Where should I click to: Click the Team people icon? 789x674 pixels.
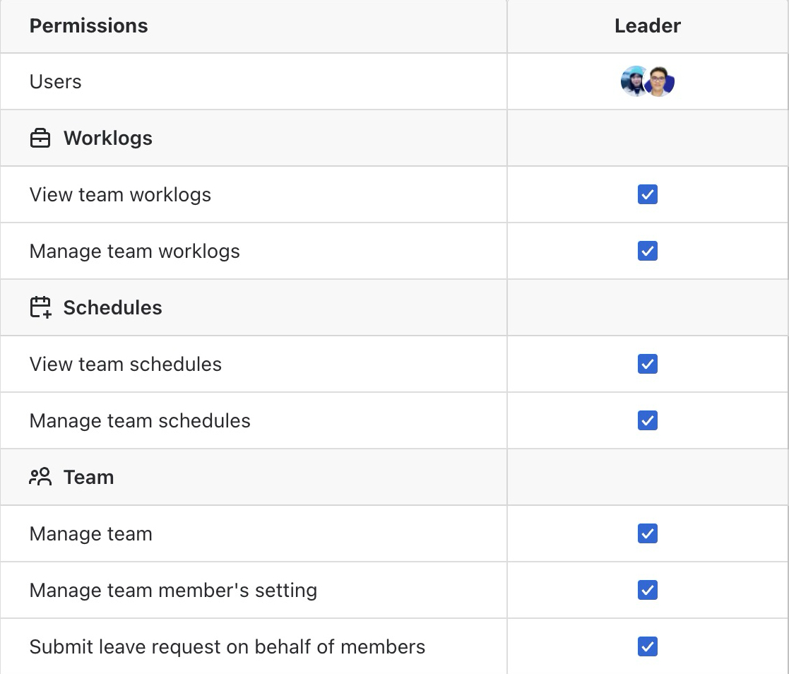40,477
